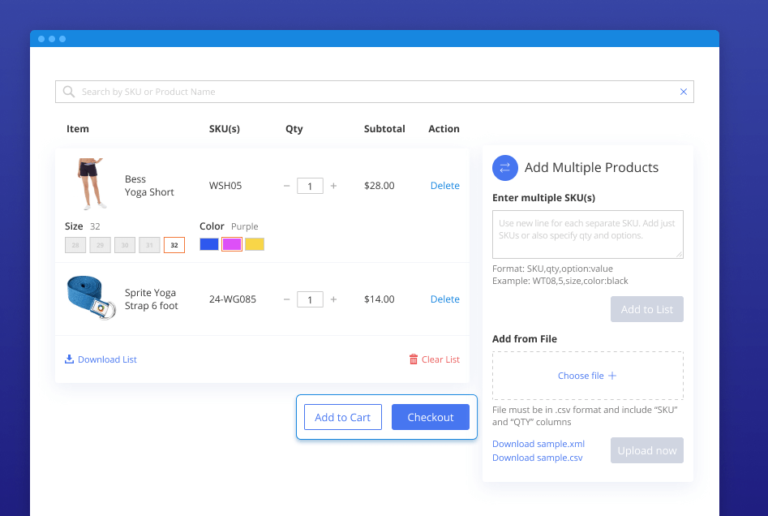This screenshot has width=768, height=516.
Task: Decrease Sprite Yoga Strap quantity with minus
Action: 287,299
